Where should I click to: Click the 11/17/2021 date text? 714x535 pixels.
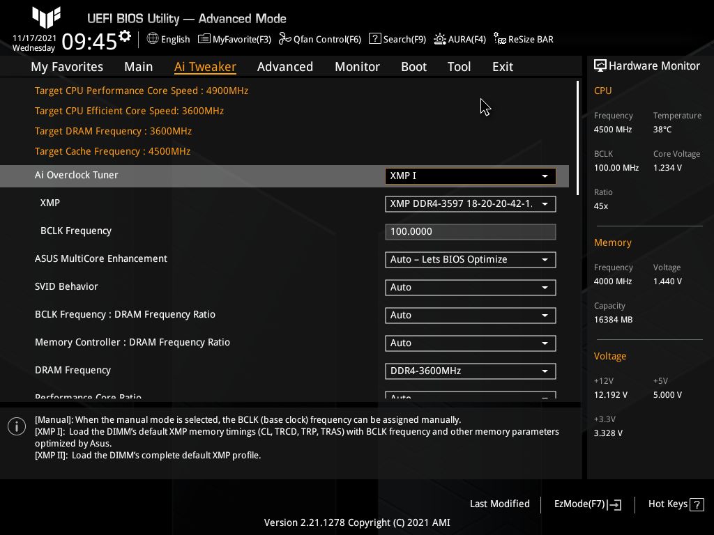coord(34,38)
